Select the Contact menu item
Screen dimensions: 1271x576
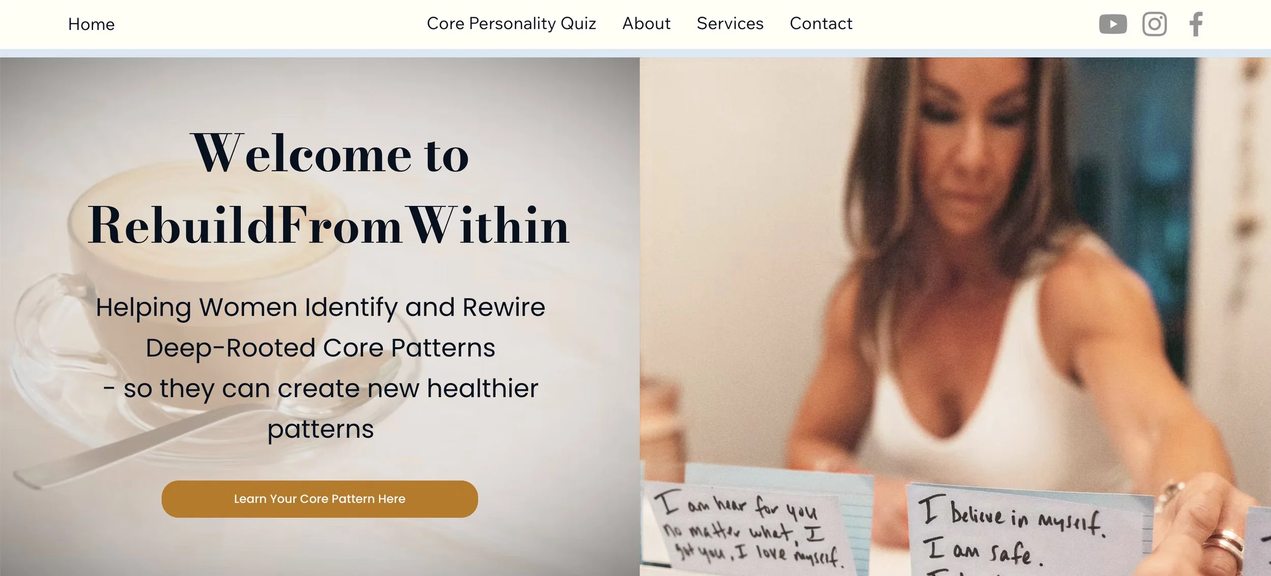click(x=821, y=23)
